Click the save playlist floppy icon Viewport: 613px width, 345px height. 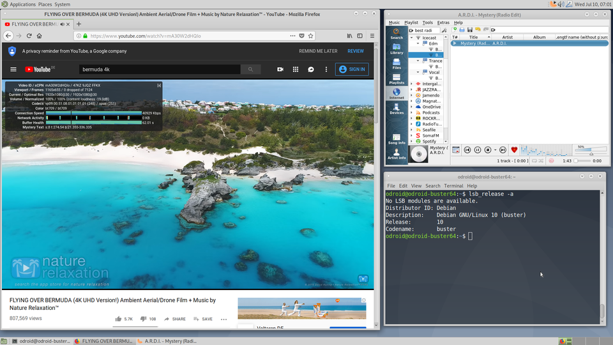point(470,29)
